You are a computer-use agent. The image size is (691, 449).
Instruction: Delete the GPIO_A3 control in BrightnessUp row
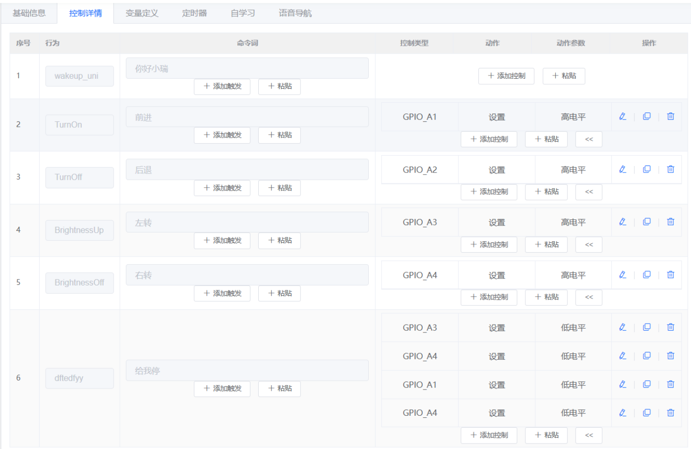[671, 222]
